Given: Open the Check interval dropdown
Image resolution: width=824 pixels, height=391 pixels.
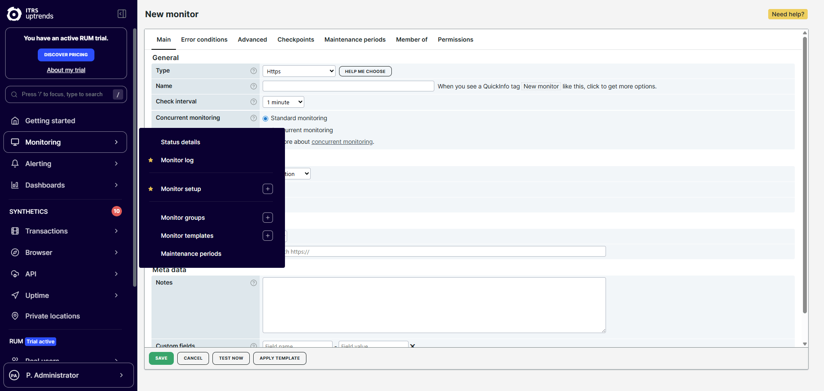Looking at the screenshot, I should pyautogui.click(x=283, y=102).
